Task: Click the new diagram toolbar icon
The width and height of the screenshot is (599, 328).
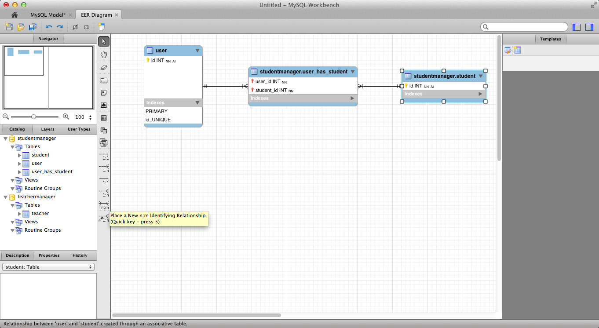Action: tap(102, 27)
